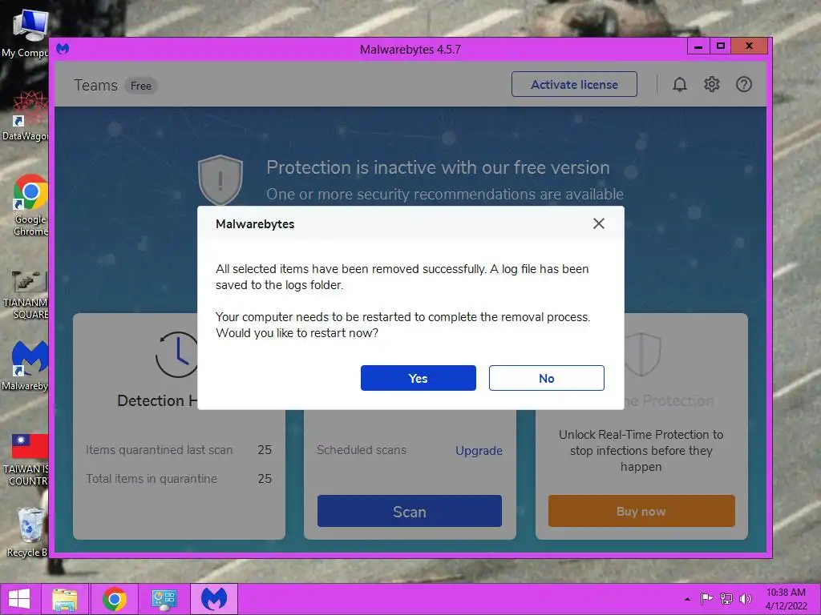Maximize the Malwarebytes window

point(721,46)
